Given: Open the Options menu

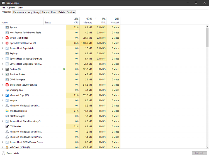Looking at the screenshot, I should [11, 8].
